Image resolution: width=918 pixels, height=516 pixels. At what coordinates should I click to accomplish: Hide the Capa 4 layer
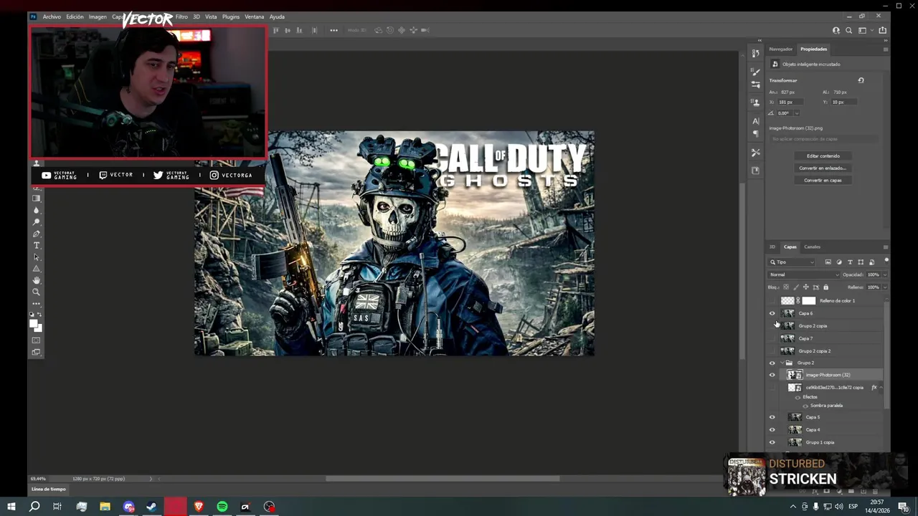coord(772,430)
